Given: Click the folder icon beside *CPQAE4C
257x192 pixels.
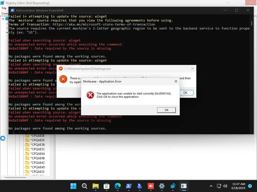Looking at the screenshot, I should click(x=27, y=162).
